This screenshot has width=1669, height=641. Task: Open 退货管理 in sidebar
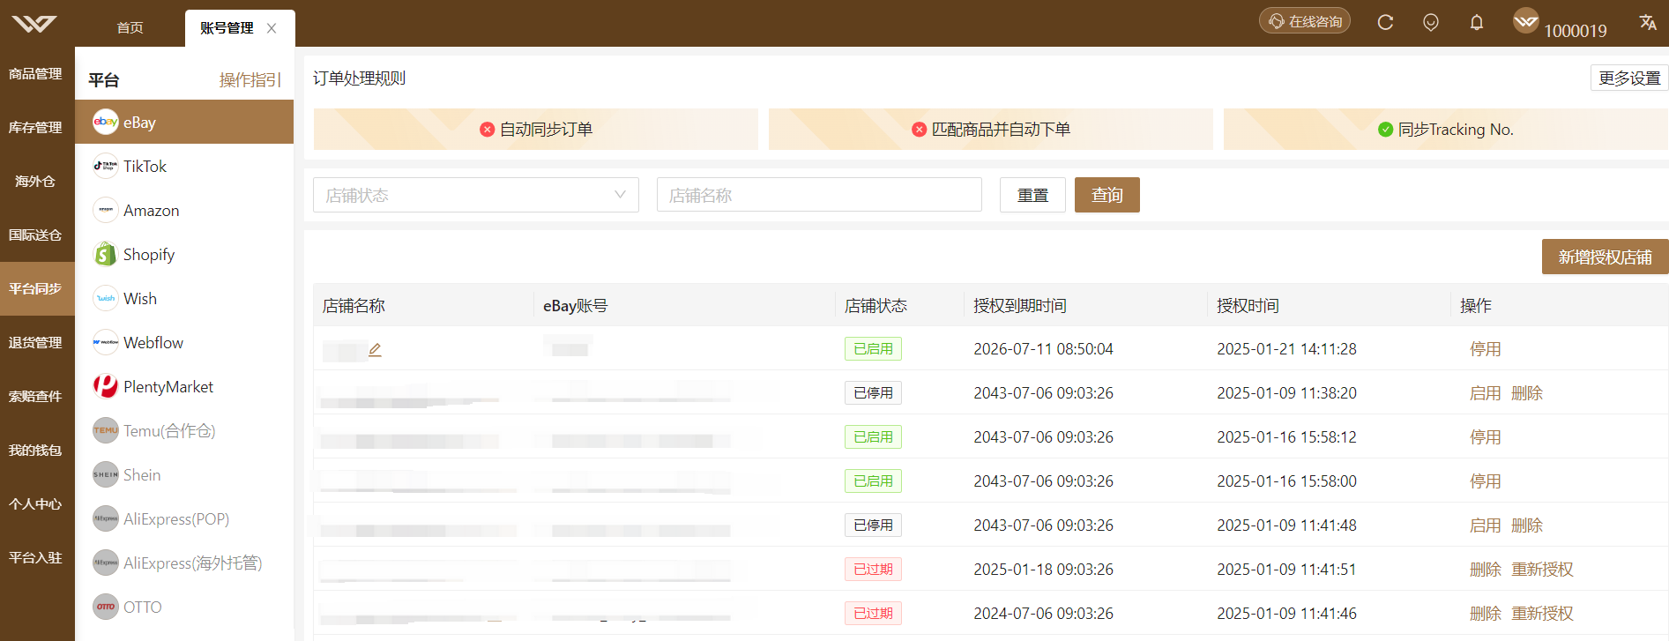pos(35,343)
